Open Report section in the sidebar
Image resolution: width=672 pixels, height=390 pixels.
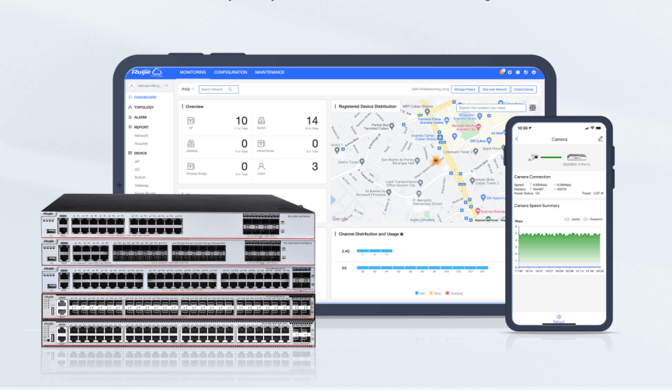(141, 127)
